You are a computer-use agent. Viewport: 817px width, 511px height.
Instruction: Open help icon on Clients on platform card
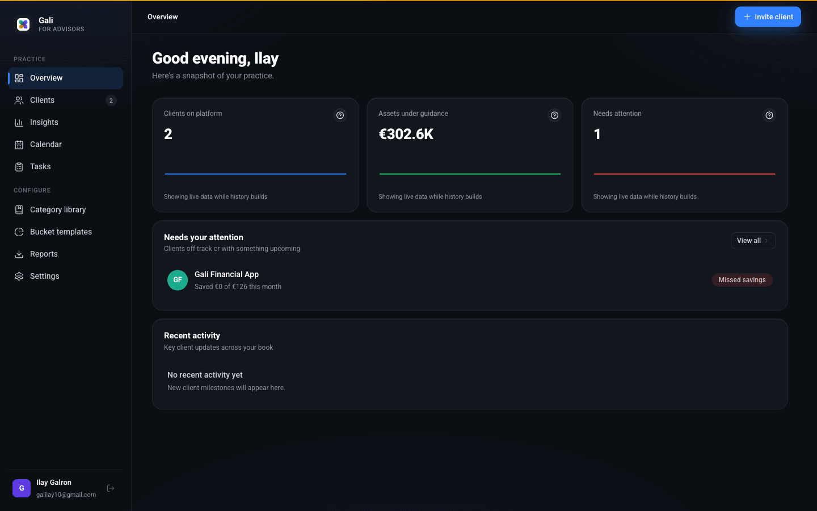coord(340,115)
